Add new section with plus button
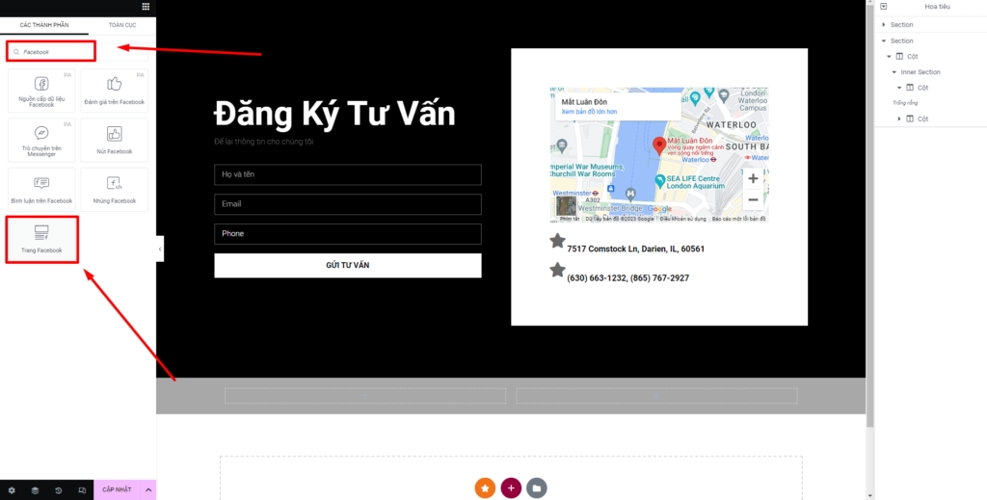This screenshot has height=500, width=987. (x=511, y=487)
